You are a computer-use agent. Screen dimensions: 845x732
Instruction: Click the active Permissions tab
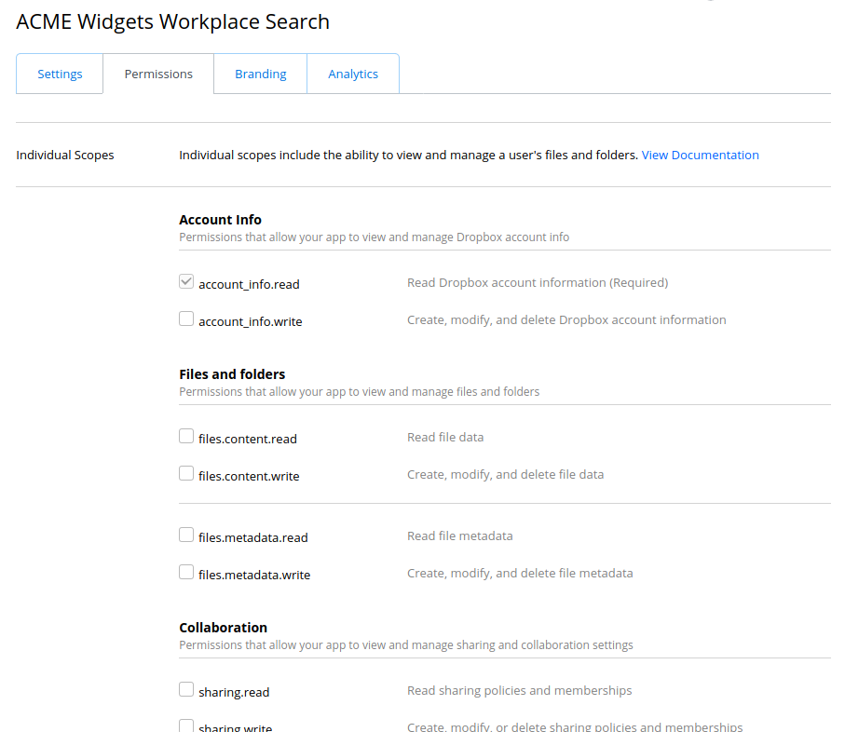[158, 74]
